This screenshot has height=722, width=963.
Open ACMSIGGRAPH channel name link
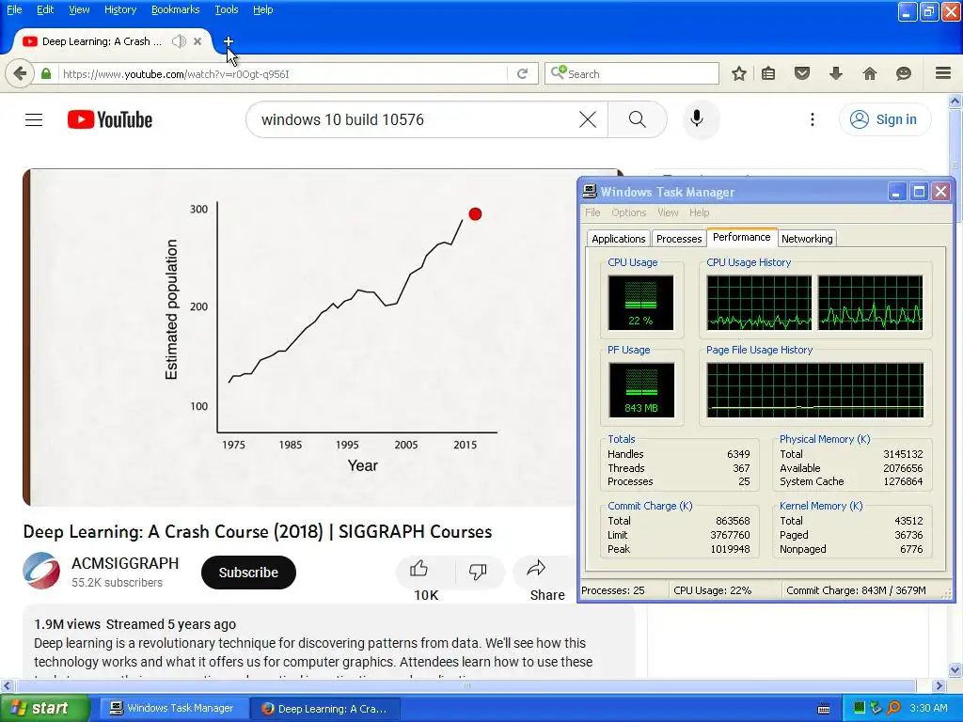click(x=125, y=563)
